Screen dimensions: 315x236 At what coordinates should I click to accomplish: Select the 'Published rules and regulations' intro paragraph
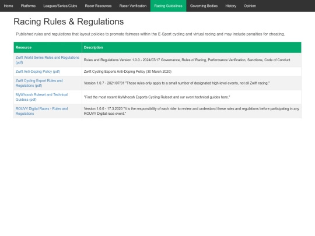point(150,34)
